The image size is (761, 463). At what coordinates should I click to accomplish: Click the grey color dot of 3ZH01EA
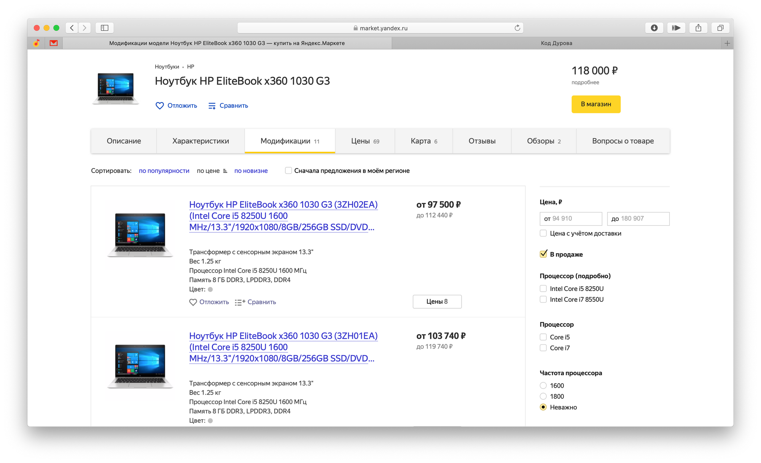[210, 420]
